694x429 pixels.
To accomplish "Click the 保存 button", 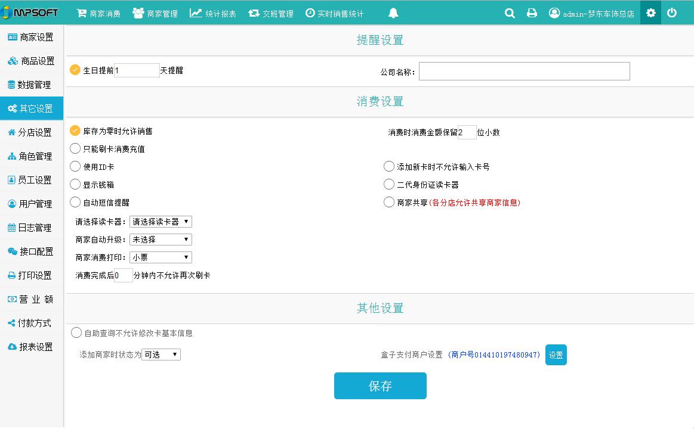I will coord(380,386).
